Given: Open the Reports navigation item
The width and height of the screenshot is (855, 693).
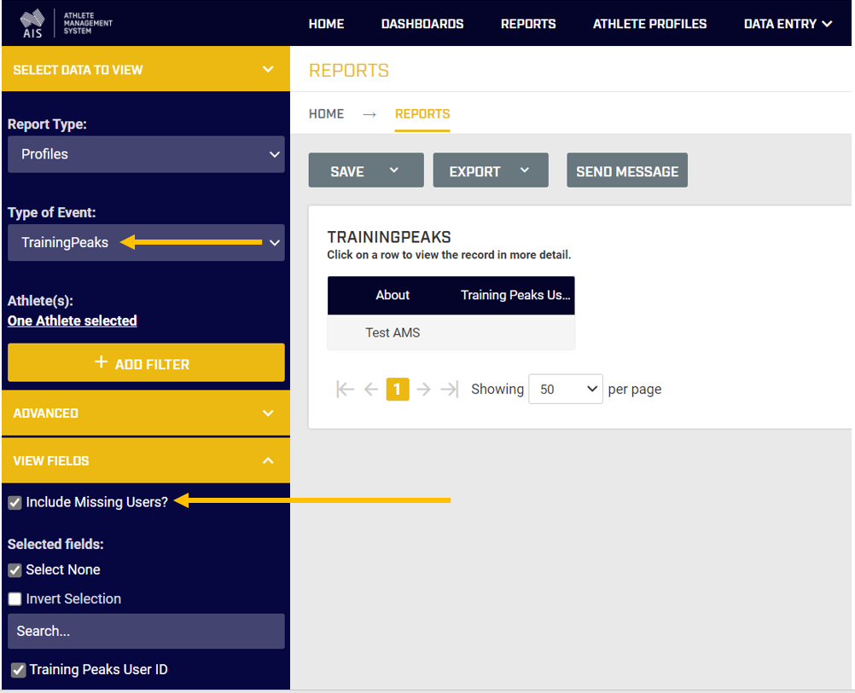Looking at the screenshot, I should pyautogui.click(x=528, y=24).
